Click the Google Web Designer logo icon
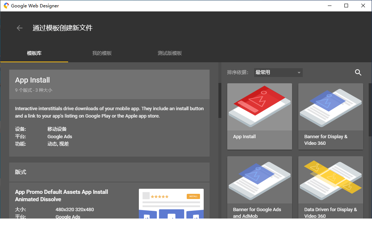This screenshot has width=372, height=227. tap(6, 6)
